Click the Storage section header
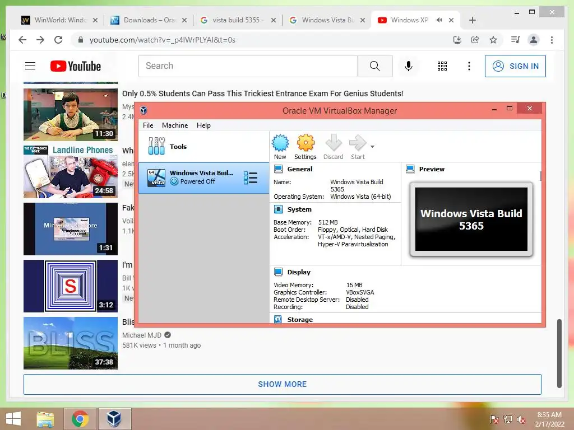The width and height of the screenshot is (574, 430). (x=300, y=320)
